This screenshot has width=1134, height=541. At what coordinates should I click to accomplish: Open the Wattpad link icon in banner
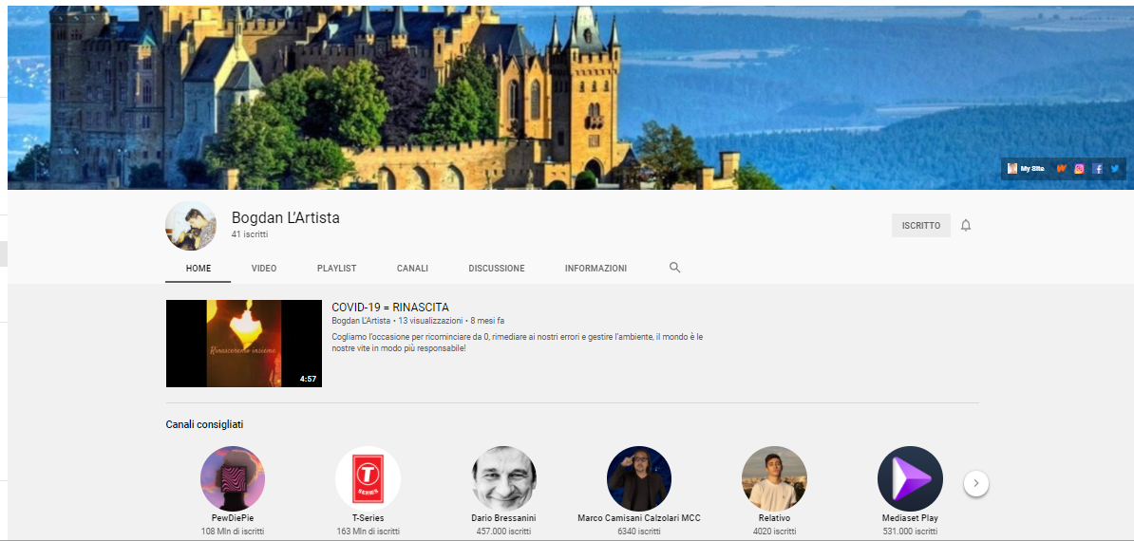coord(1062,168)
